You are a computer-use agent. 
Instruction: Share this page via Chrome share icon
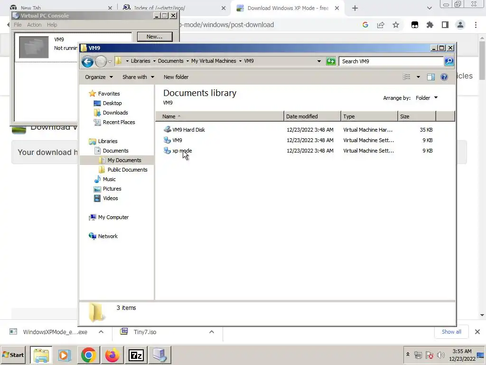point(381,25)
